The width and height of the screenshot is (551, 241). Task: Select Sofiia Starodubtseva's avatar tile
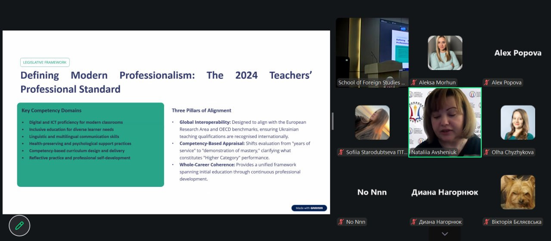pos(372,122)
